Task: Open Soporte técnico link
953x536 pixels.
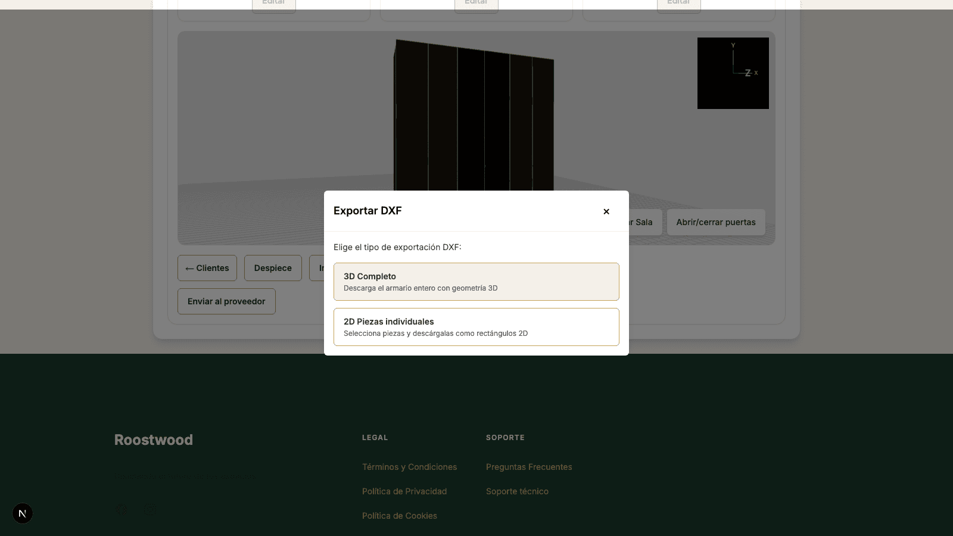Action: click(517, 491)
